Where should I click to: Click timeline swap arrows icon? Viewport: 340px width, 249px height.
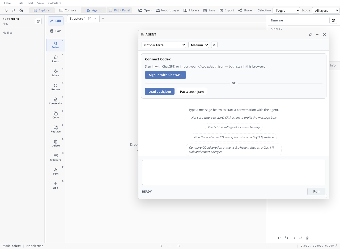tap(300, 238)
